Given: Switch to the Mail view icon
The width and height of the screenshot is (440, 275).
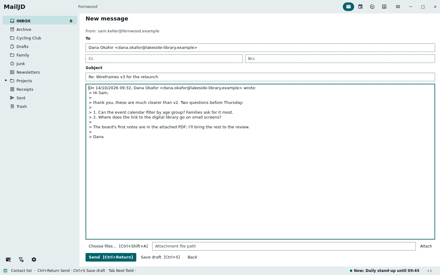Looking at the screenshot, I should point(348,7).
